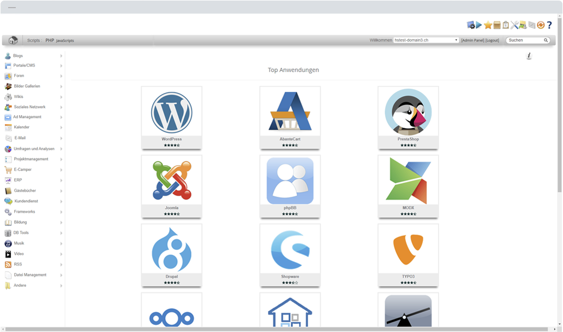This screenshot has width=563, height=332.
Task: Open ratings via the gold star icon
Action: pyautogui.click(x=487, y=25)
